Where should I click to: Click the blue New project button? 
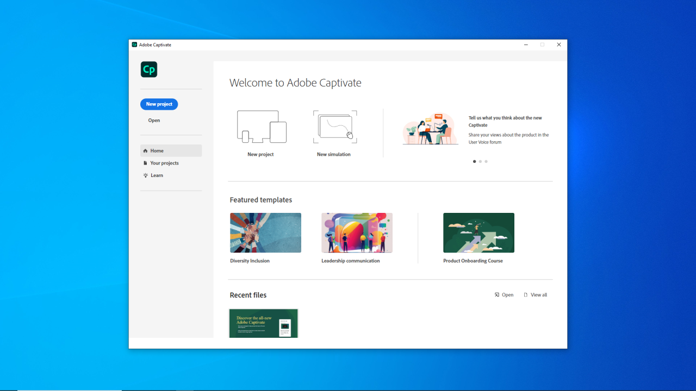(x=159, y=104)
